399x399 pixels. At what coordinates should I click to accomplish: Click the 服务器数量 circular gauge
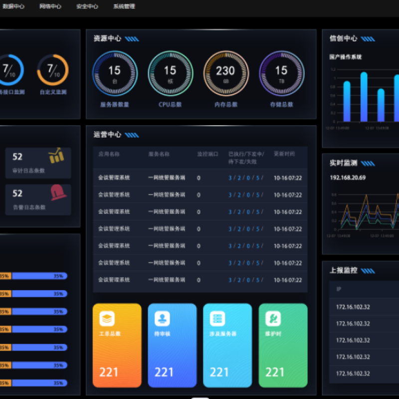(115, 73)
